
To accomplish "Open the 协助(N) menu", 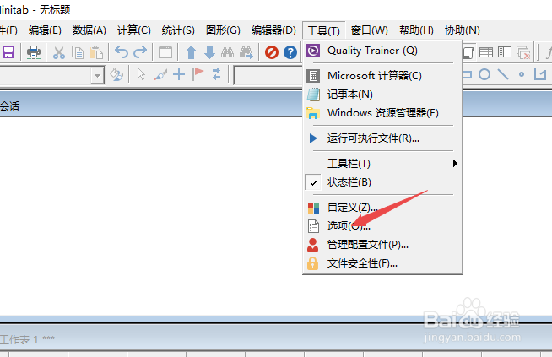I will 462,30.
